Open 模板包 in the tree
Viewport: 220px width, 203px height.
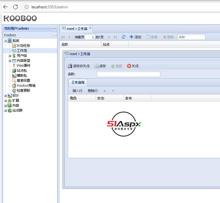(22, 76)
